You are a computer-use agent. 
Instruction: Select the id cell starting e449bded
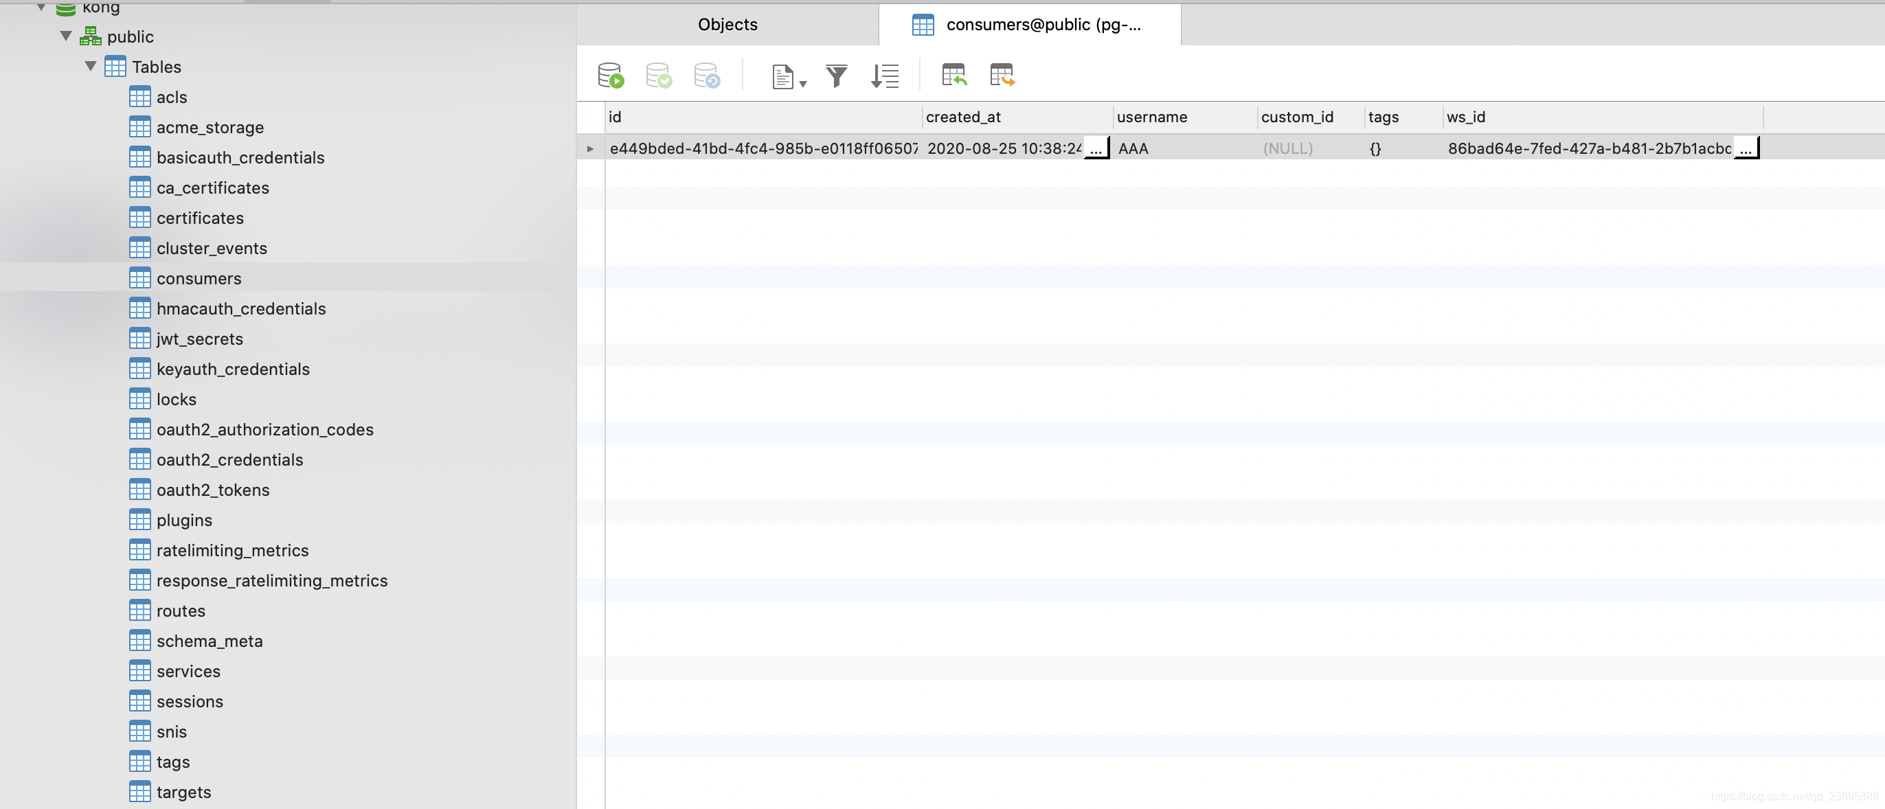(x=763, y=148)
